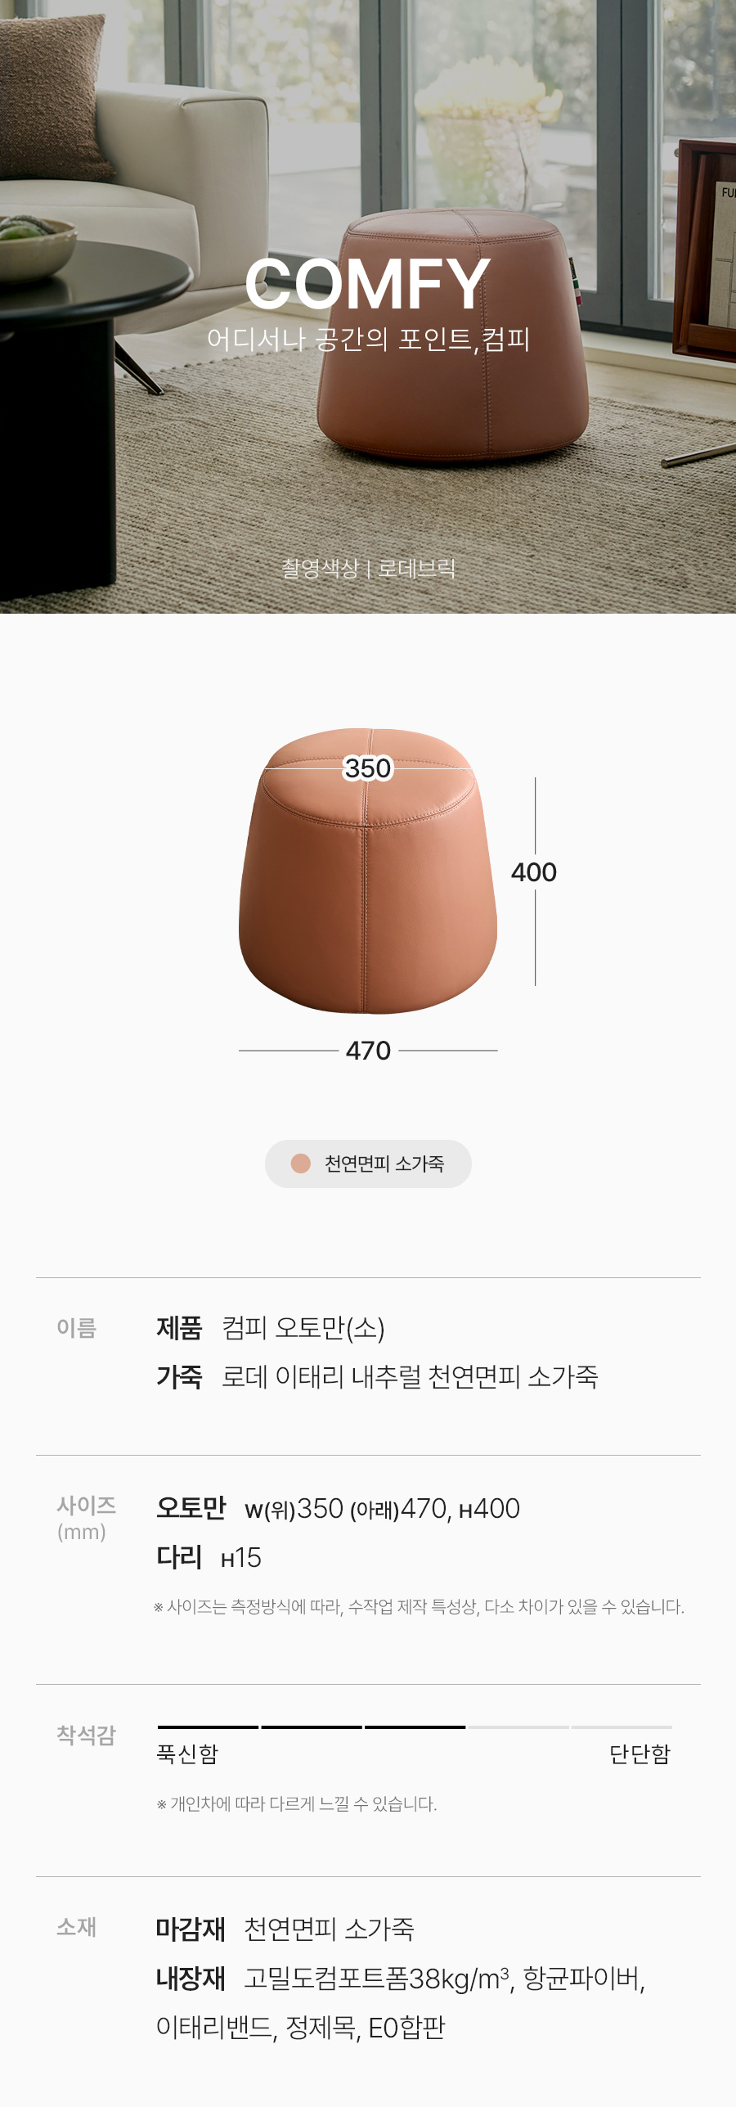Select the 천연면피 소가죽 color pill

pyautogui.click(x=368, y=1164)
